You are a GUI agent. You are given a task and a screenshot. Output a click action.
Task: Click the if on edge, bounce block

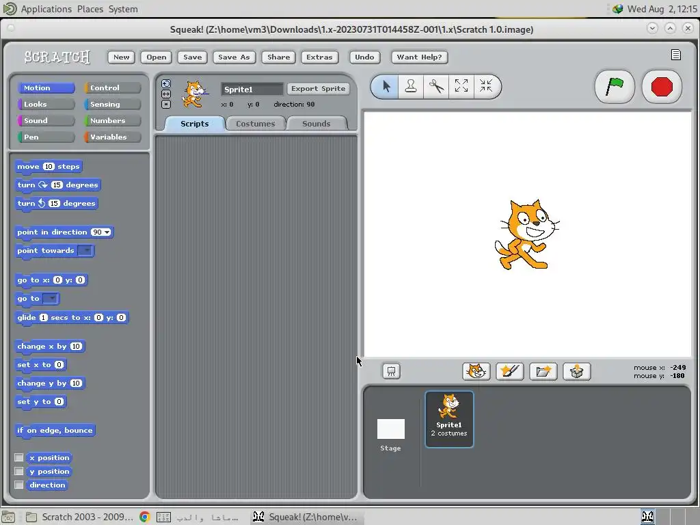(55, 431)
